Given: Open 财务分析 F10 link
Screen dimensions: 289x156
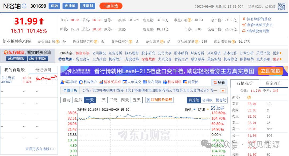Looking at the screenshot, I should tap(197, 53).
